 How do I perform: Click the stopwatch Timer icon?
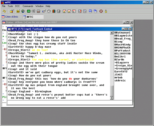49,11
